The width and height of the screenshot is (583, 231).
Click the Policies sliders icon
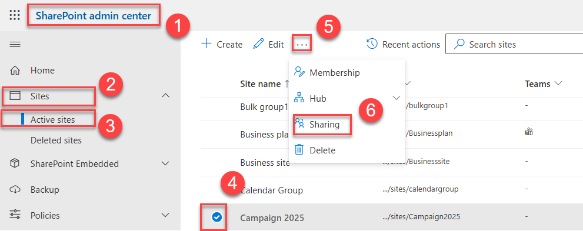[x=15, y=215]
